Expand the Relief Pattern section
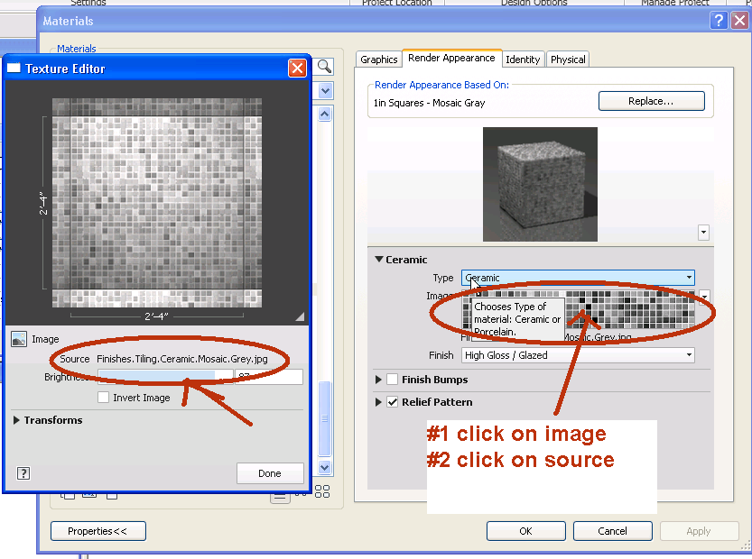The width and height of the screenshot is (752, 559). tap(378, 402)
